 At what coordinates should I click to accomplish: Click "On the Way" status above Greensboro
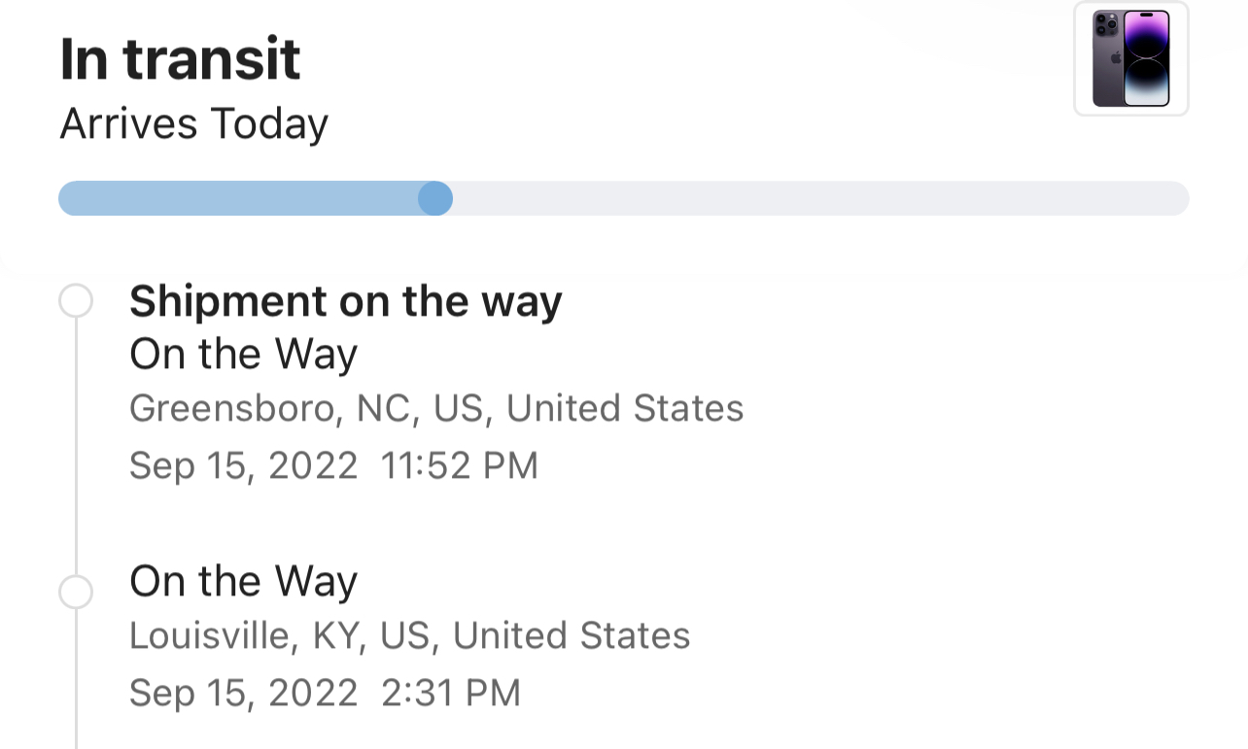(x=243, y=355)
